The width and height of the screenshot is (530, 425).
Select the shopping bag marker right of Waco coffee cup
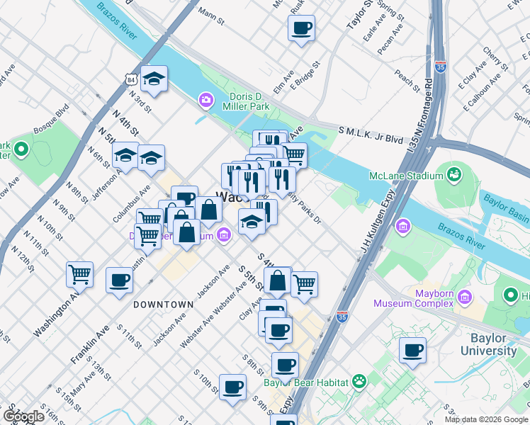(x=208, y=210)
